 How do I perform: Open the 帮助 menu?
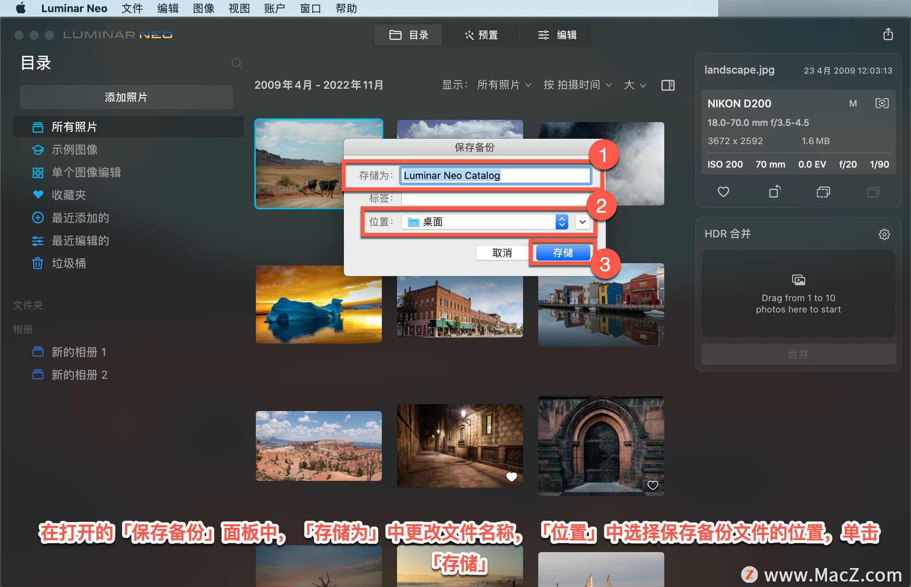click(346, 9)
